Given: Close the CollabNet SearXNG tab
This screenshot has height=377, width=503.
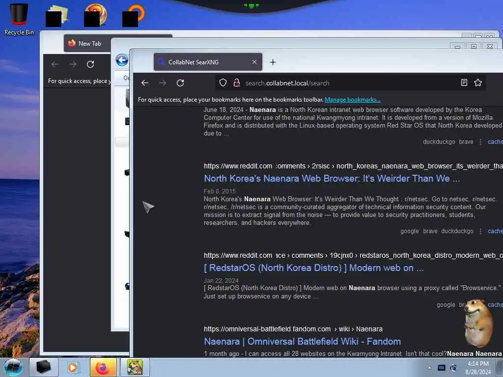Looking at the screenshot, I should [254, 62].
